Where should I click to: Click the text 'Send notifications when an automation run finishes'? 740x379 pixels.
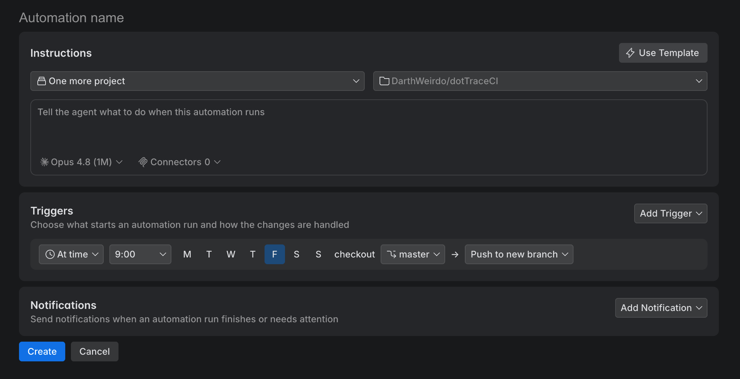[x=143, y=319]
